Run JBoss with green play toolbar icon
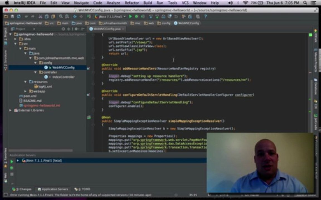This screenshot has width=321, height=200. pyautogui.click(x=130, y=17)
